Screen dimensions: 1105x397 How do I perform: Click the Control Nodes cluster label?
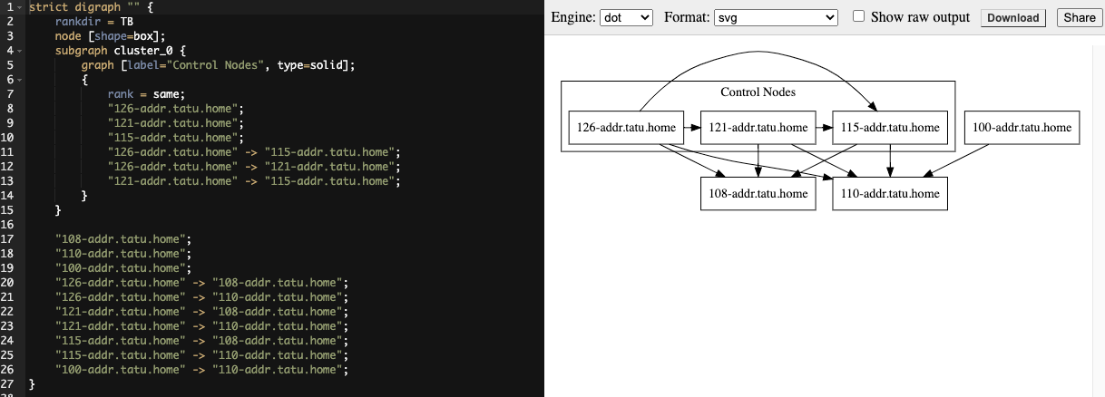[x=758, y=92]
